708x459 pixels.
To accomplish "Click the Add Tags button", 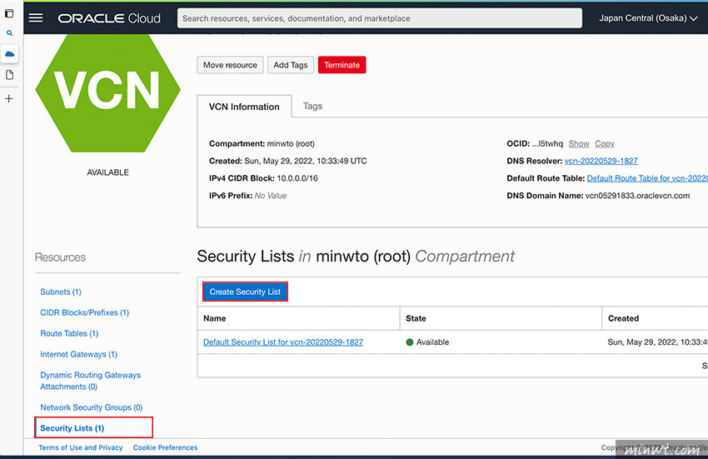I will (291, 65).
